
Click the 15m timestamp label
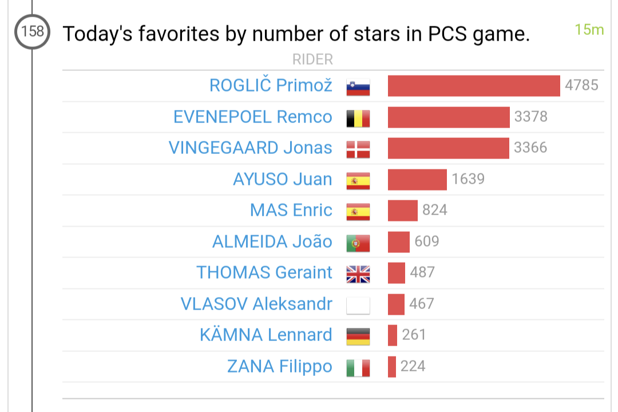pyautogui.click(x=589, y=30)
